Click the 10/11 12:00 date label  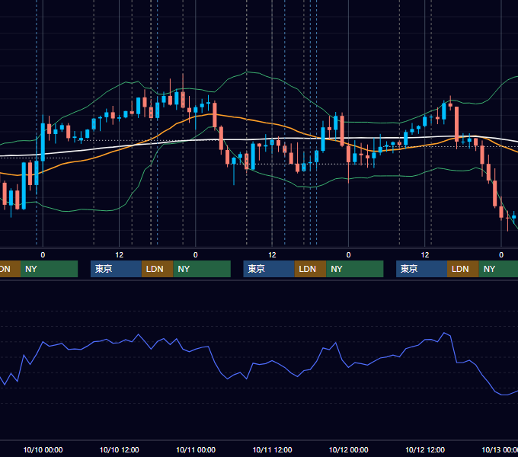click(272, 449)
